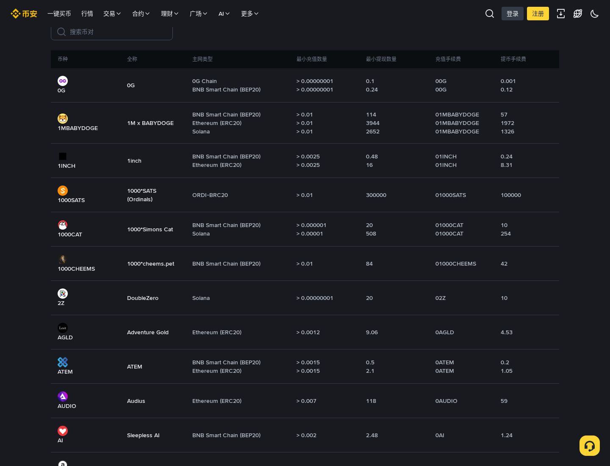
Task: Open the customer support headset button
Action: pyautogui.click(x=590, y=446)
